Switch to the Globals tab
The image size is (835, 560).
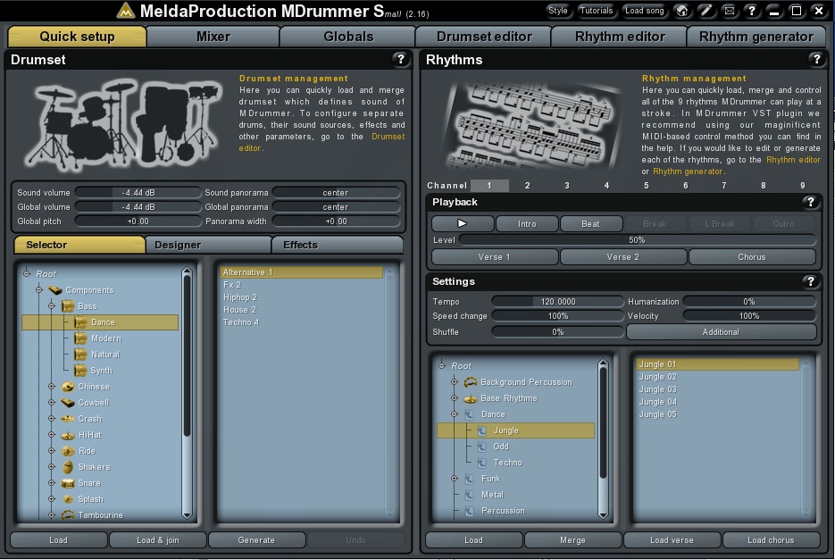[348, 37]
